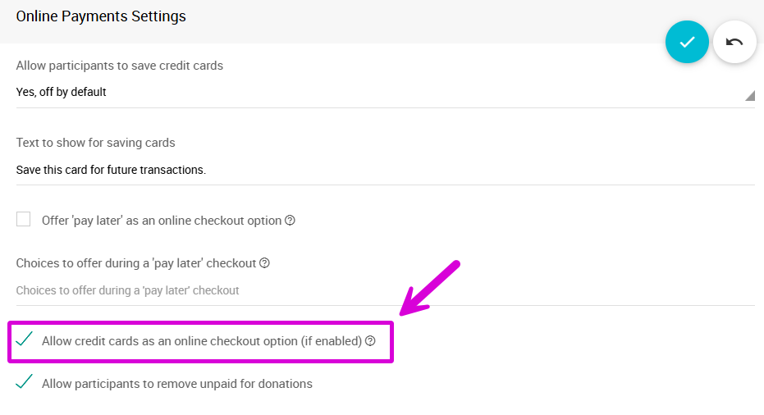This screenshot has width=764, height=415.
Task: Click the Offer 'pay later' option label text
Action: click(162, 221)
